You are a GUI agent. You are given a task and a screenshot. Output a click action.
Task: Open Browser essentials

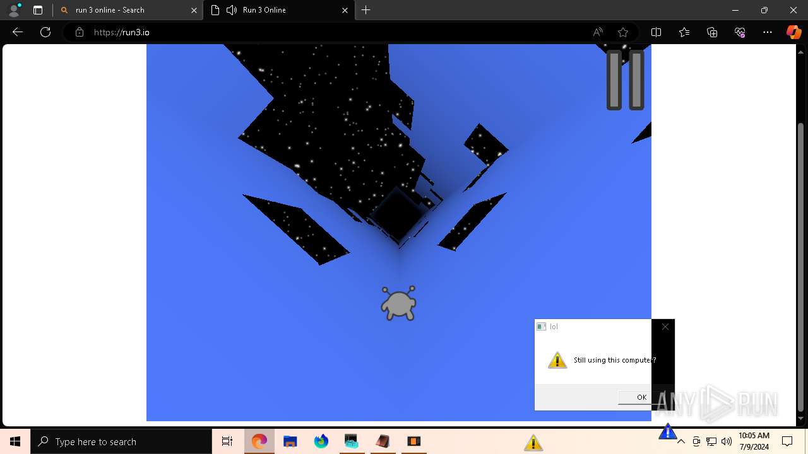point(740,32)
